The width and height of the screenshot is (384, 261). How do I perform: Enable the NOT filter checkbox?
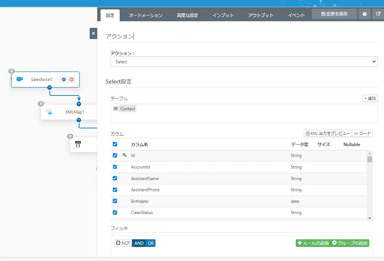click(x=118, y=243)
